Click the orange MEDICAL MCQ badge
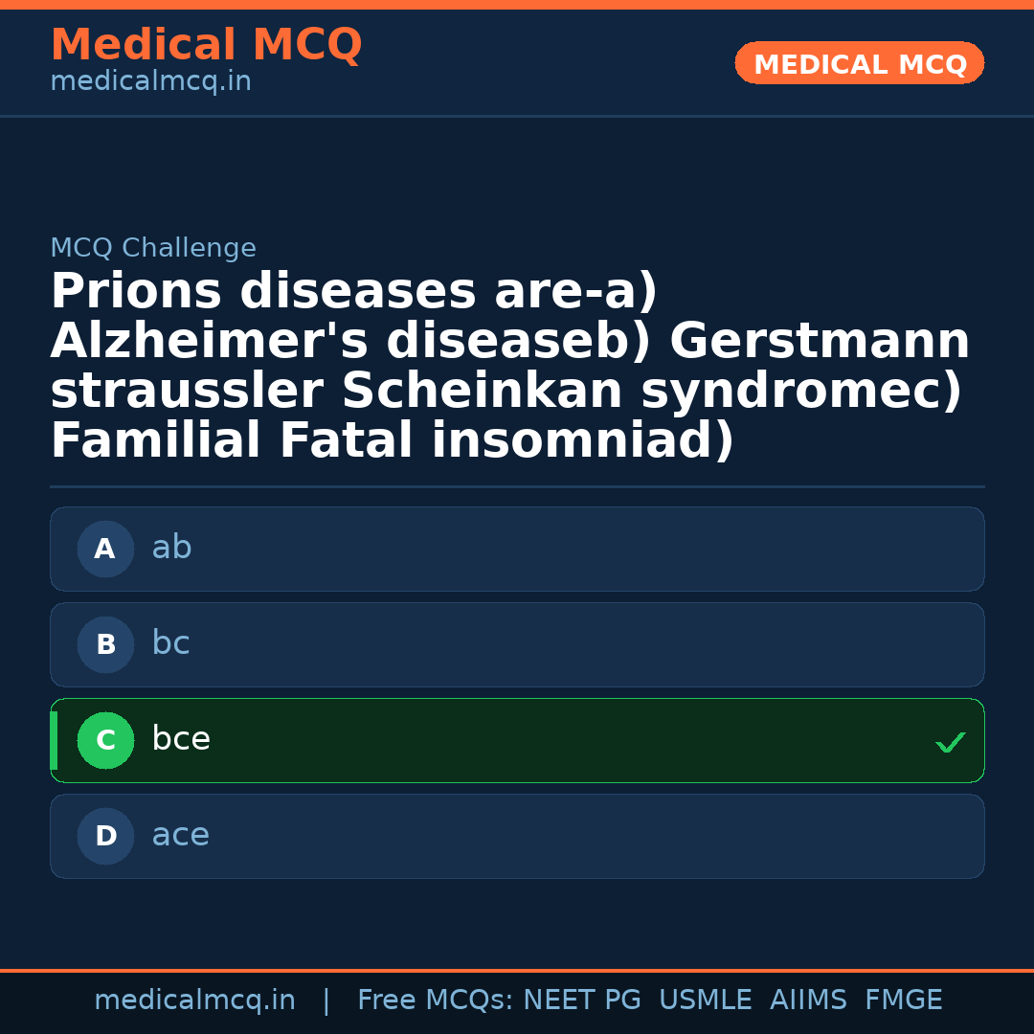This screenshot has height=1034, width=1034. (x=859, y=63)
